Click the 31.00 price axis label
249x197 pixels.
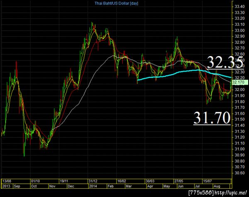click(239, 149)
